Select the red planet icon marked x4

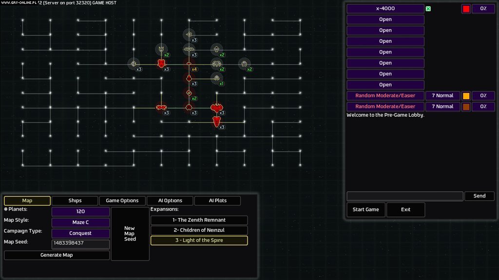point(189,63)
